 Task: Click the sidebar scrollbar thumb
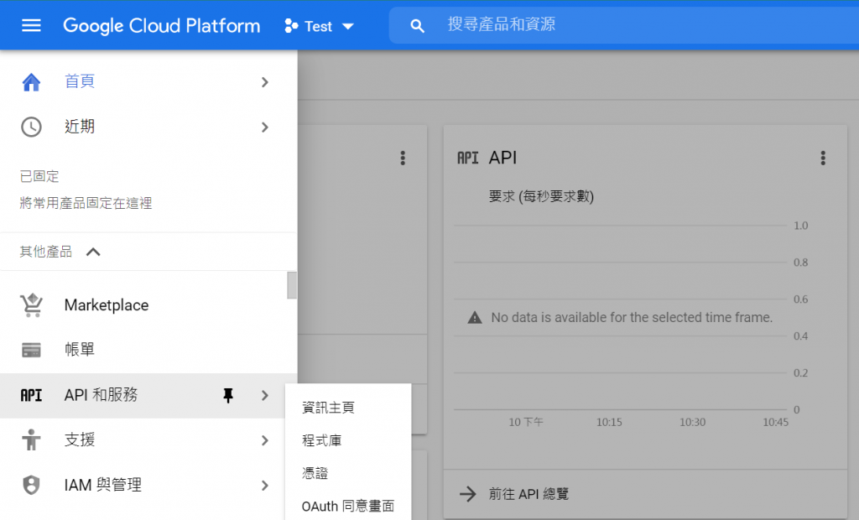point(292,285)
